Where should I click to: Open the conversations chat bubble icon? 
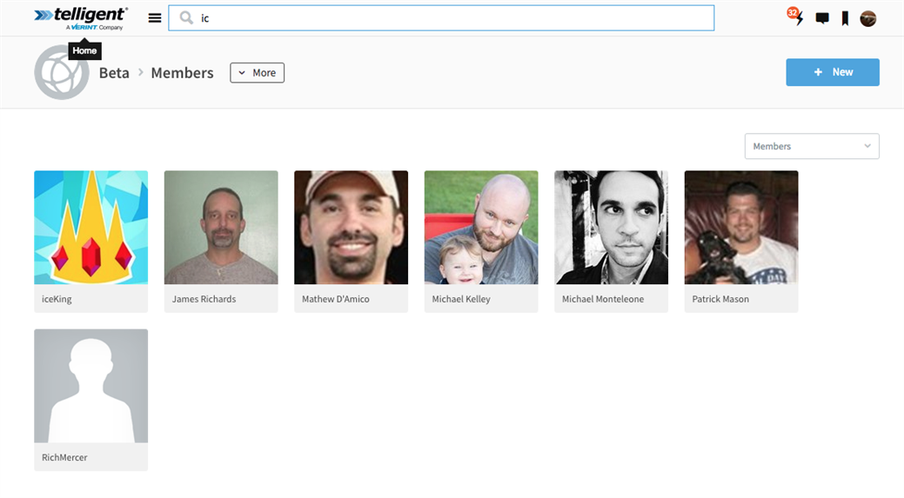click(822, 18)
